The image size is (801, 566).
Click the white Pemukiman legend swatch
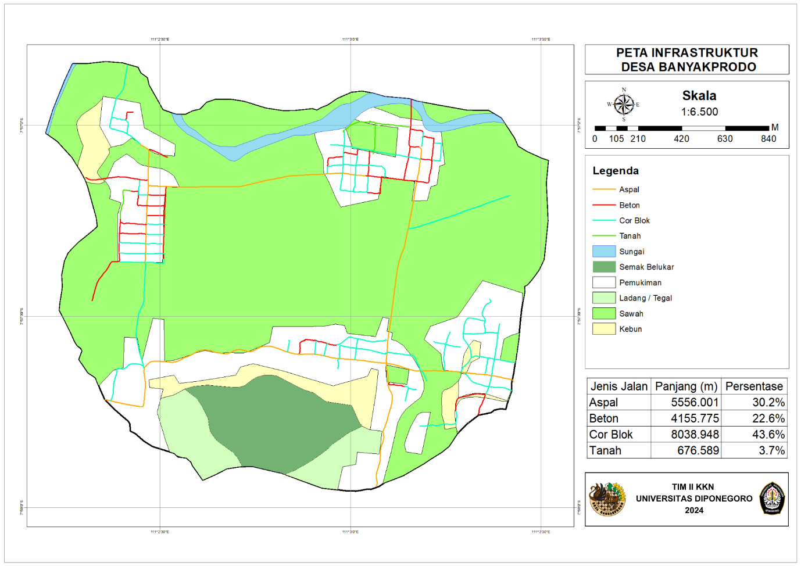(603, 282)
